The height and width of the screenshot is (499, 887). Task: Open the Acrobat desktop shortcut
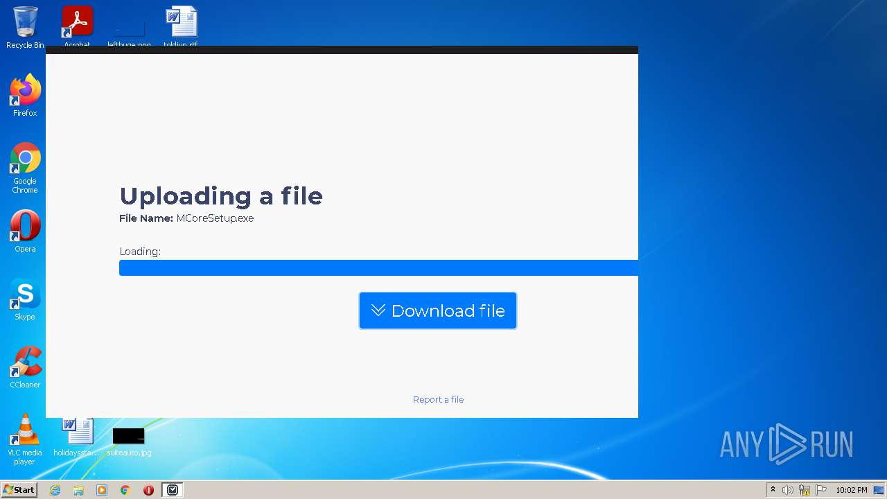[77, 26]
